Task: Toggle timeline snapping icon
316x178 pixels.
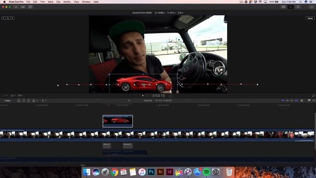Action: click(296, 100)
